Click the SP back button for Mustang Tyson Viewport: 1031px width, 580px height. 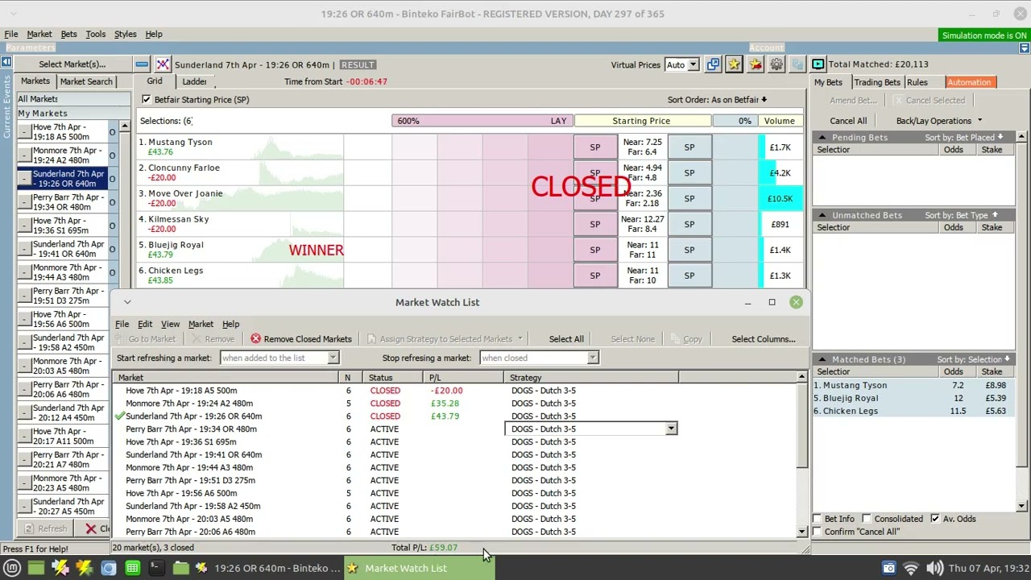689,147
